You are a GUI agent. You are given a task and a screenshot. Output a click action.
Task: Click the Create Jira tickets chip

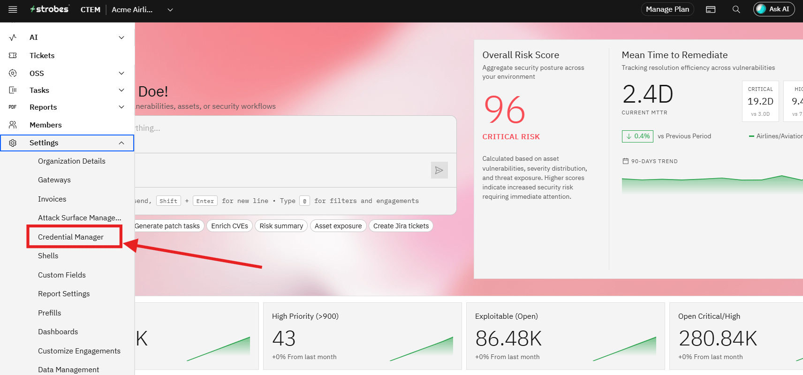pos(401,226)
